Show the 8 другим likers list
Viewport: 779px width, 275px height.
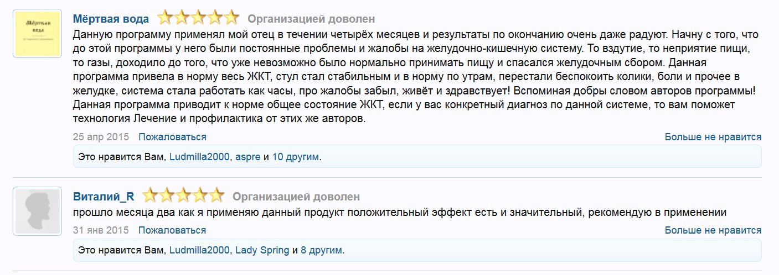pos(321,250)
